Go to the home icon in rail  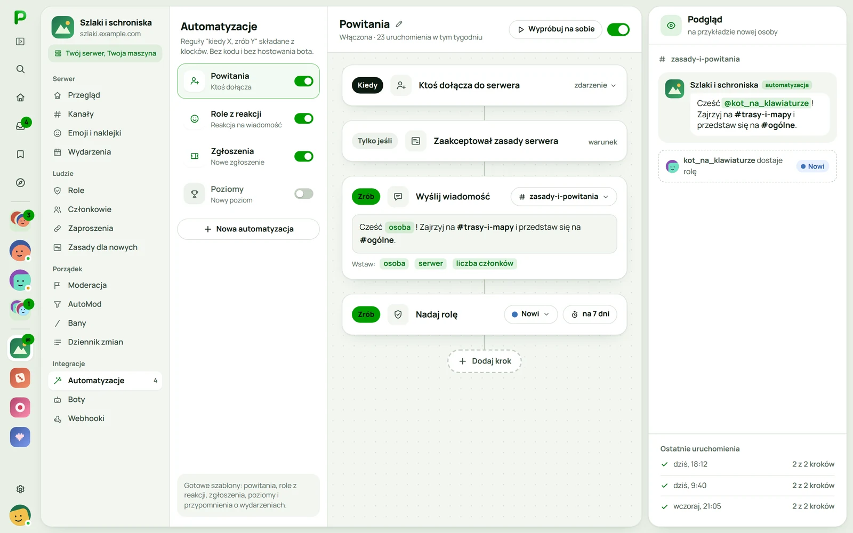(x=20, y=98)
